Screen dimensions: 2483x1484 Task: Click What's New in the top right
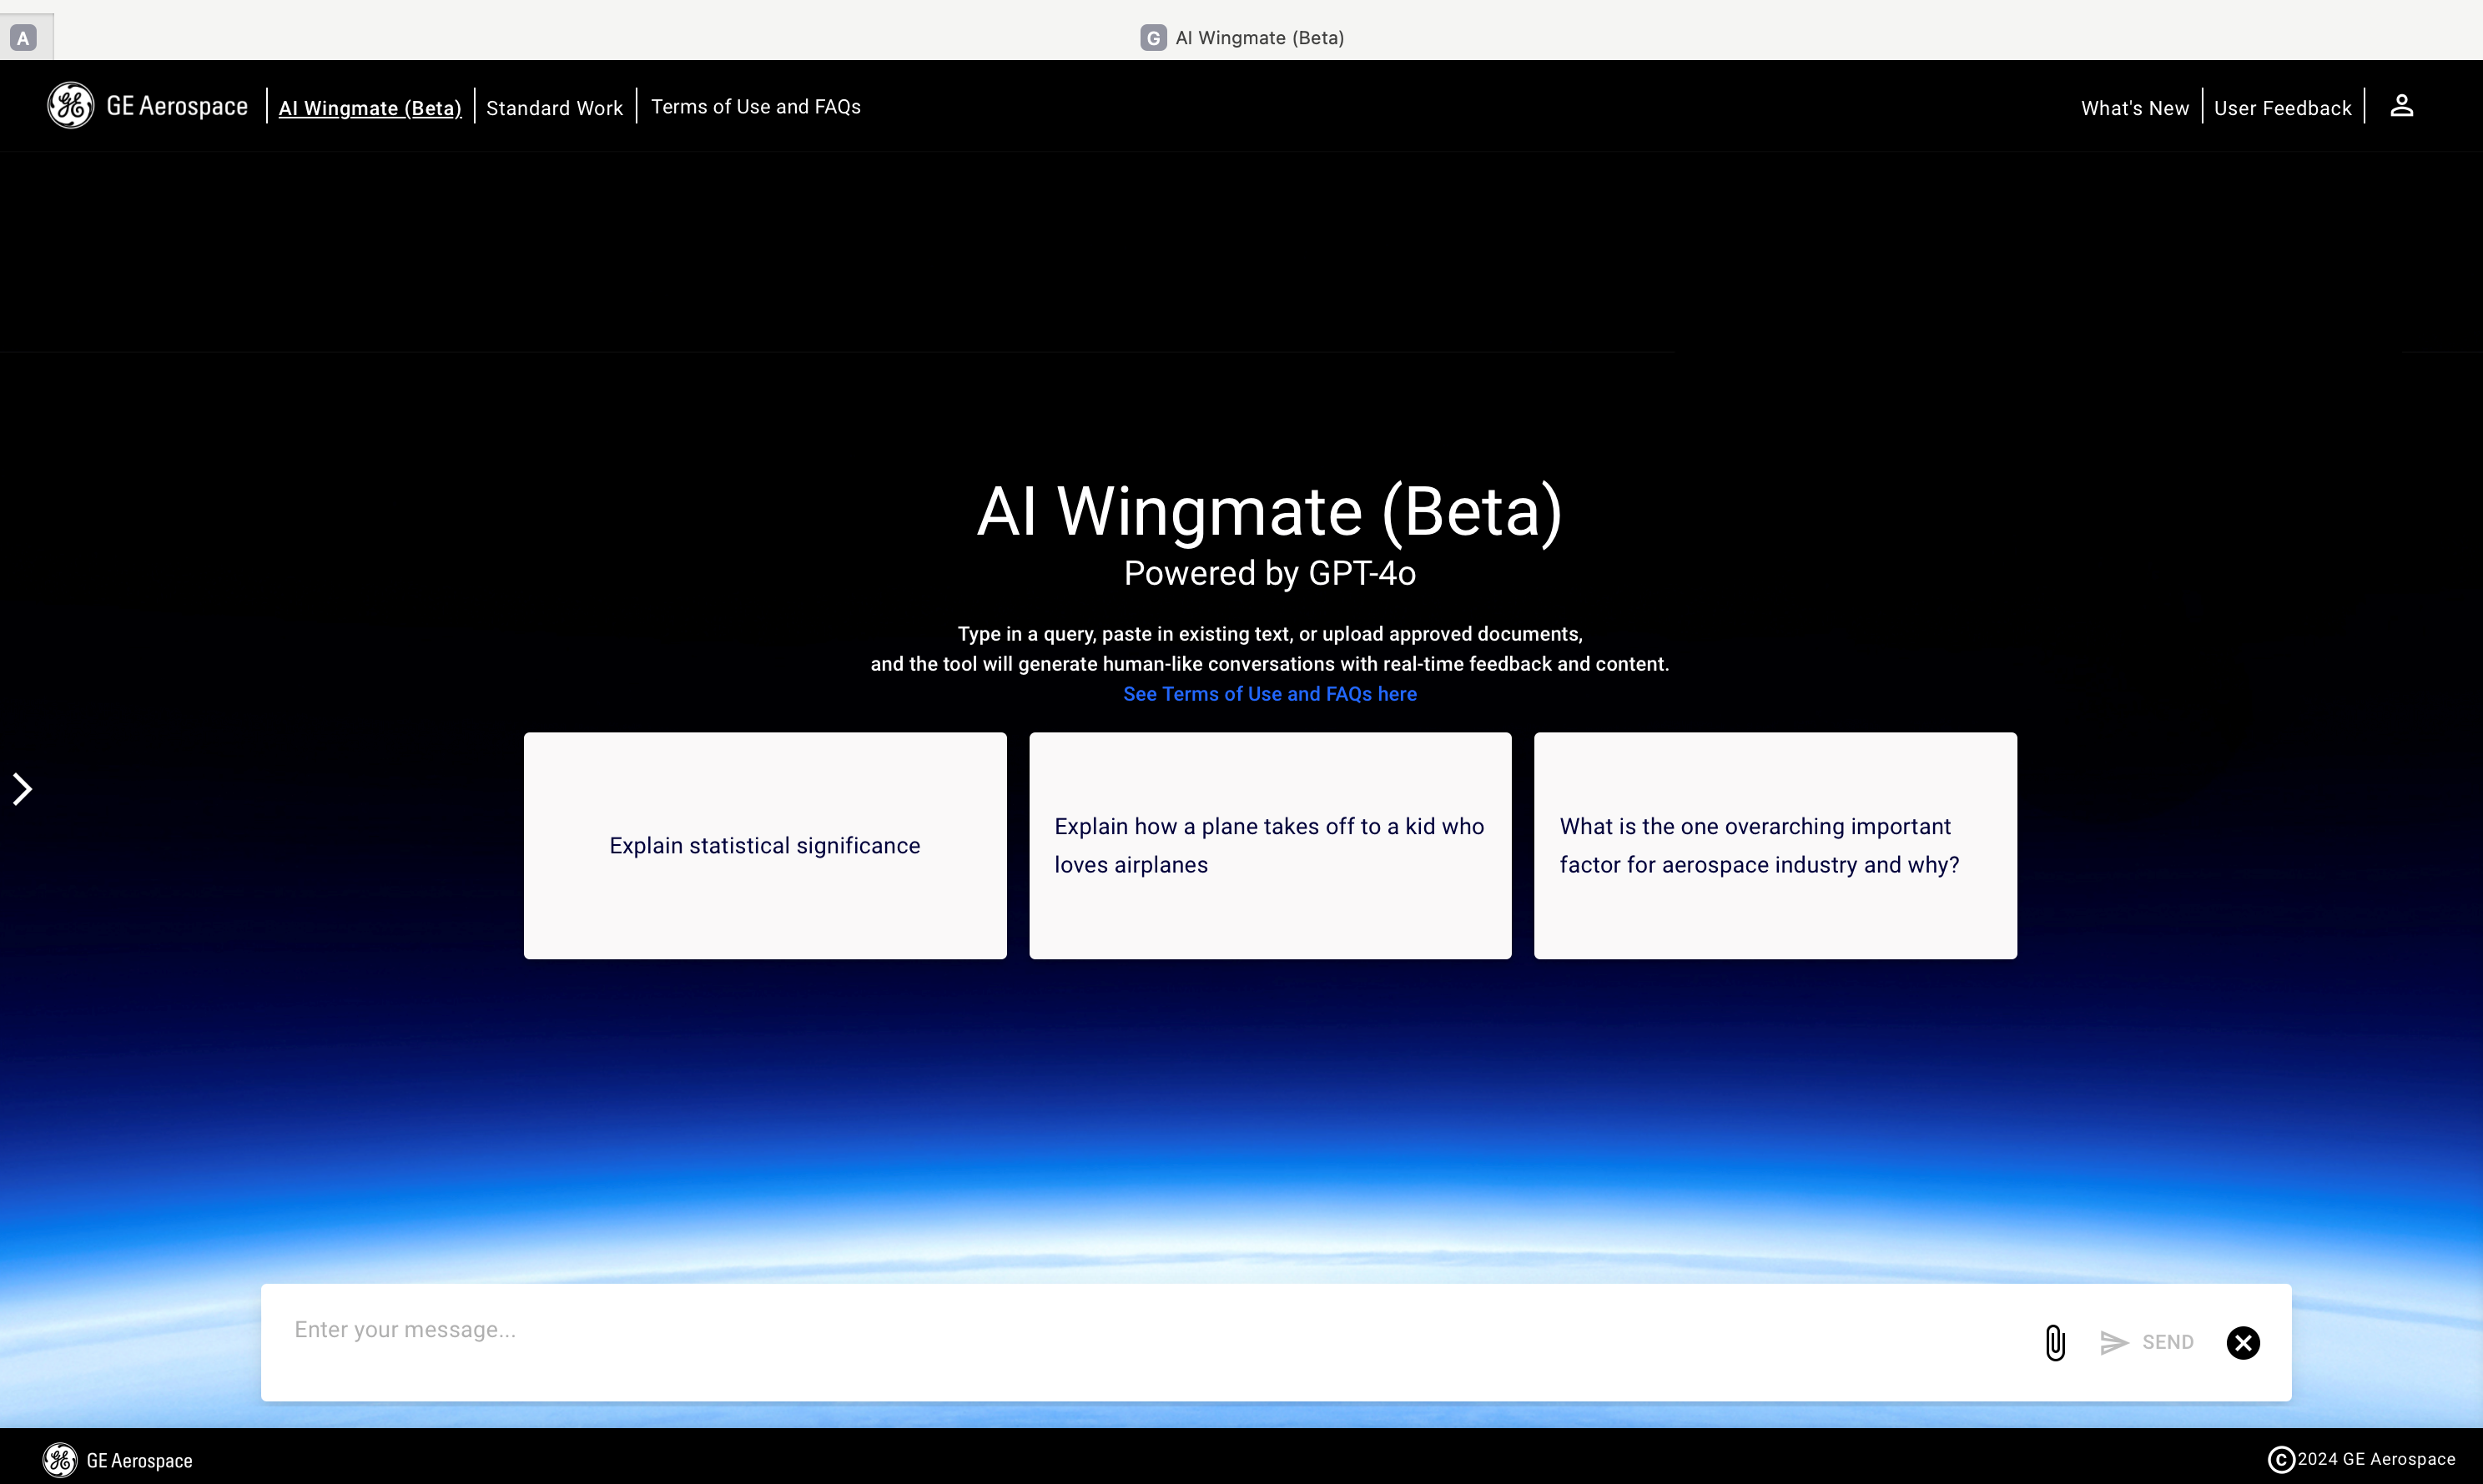pyautogui.click(x=2133, y=107)
